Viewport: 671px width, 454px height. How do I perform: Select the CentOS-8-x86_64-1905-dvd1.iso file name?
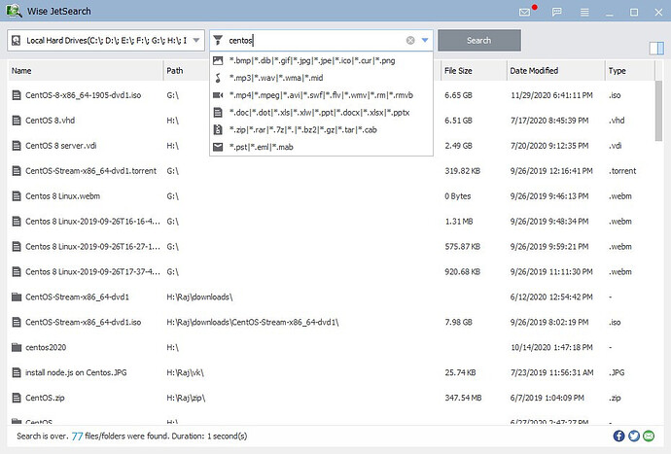[x=83, y=95]
